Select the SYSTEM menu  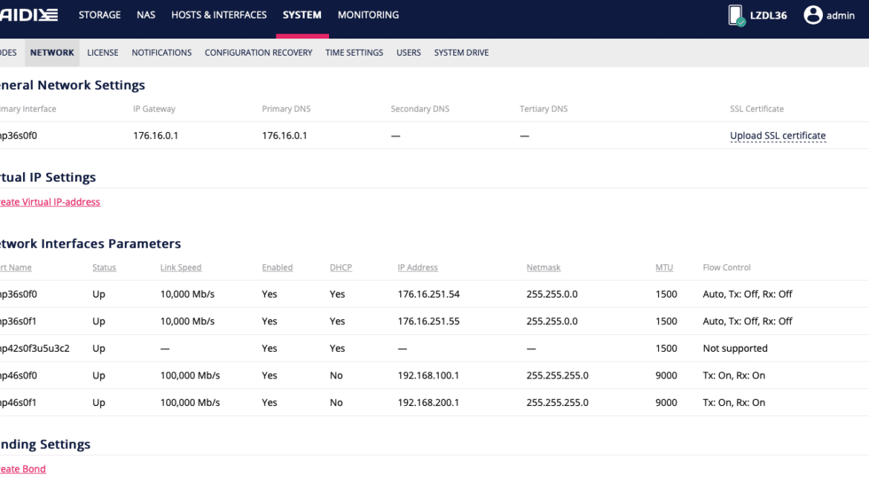[302, 15]
